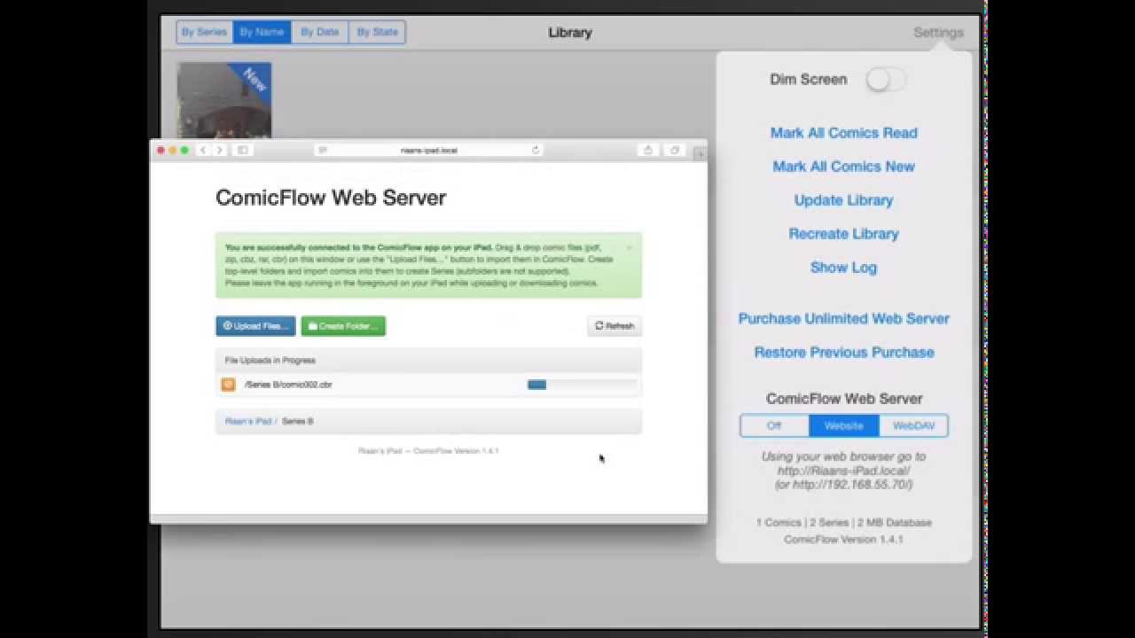Viewport: 1135px width, 638px height.
Task: Choose Update Library
Action: coord(844,200)
